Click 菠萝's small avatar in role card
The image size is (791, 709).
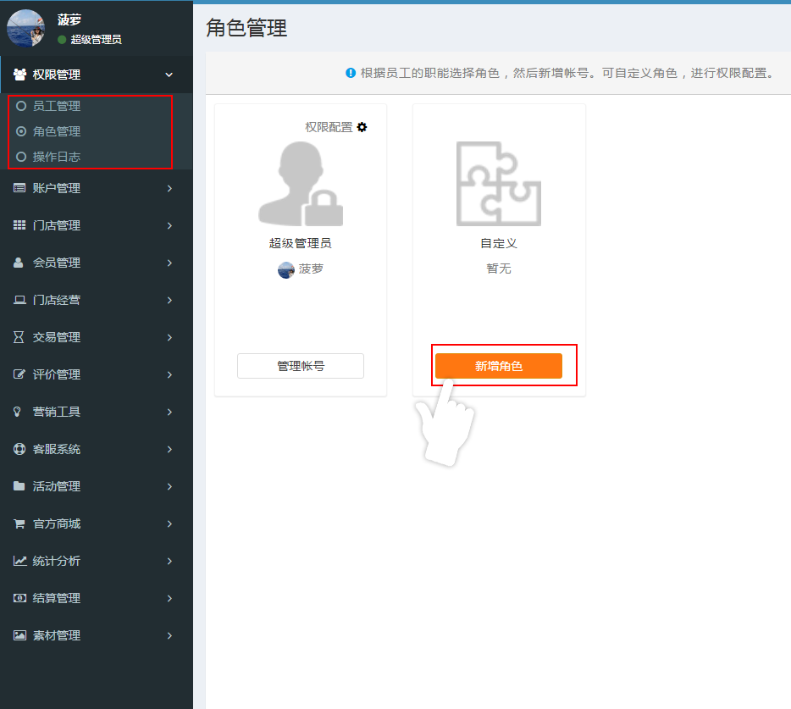click(x=286, y=270)
